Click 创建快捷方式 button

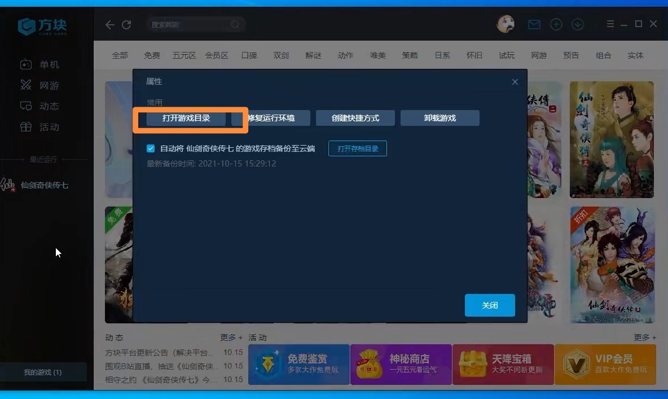(x=355, y=118)
